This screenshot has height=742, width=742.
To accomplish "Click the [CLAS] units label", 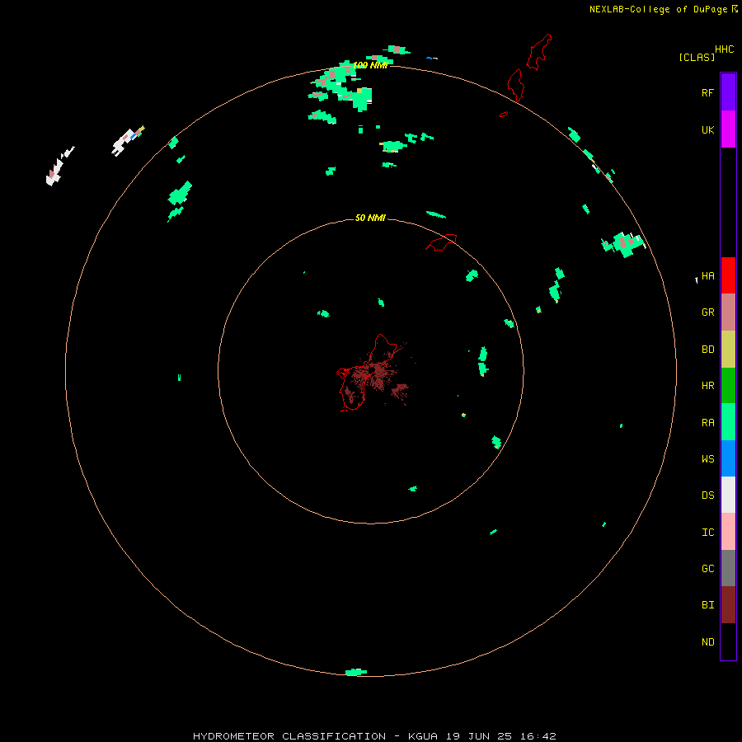I will coord(697,57).
